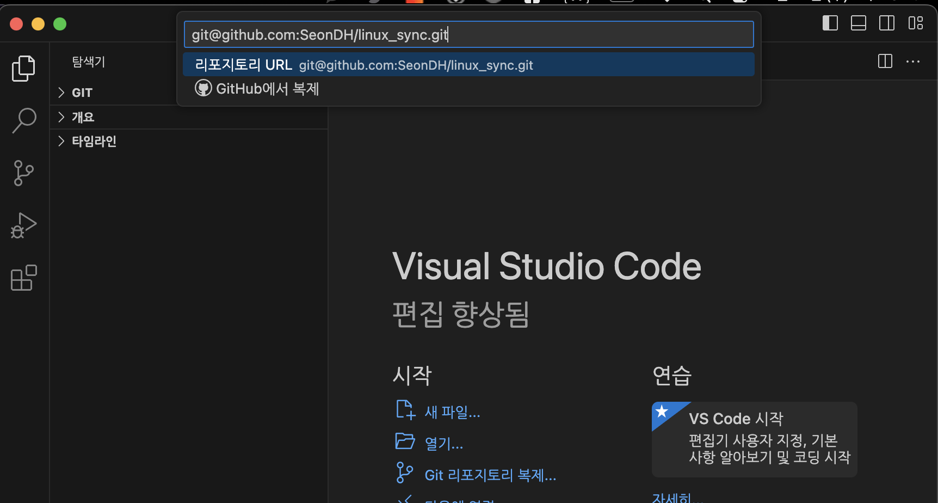
Task: Click the 새 파일... link
Action: [452, 412]
